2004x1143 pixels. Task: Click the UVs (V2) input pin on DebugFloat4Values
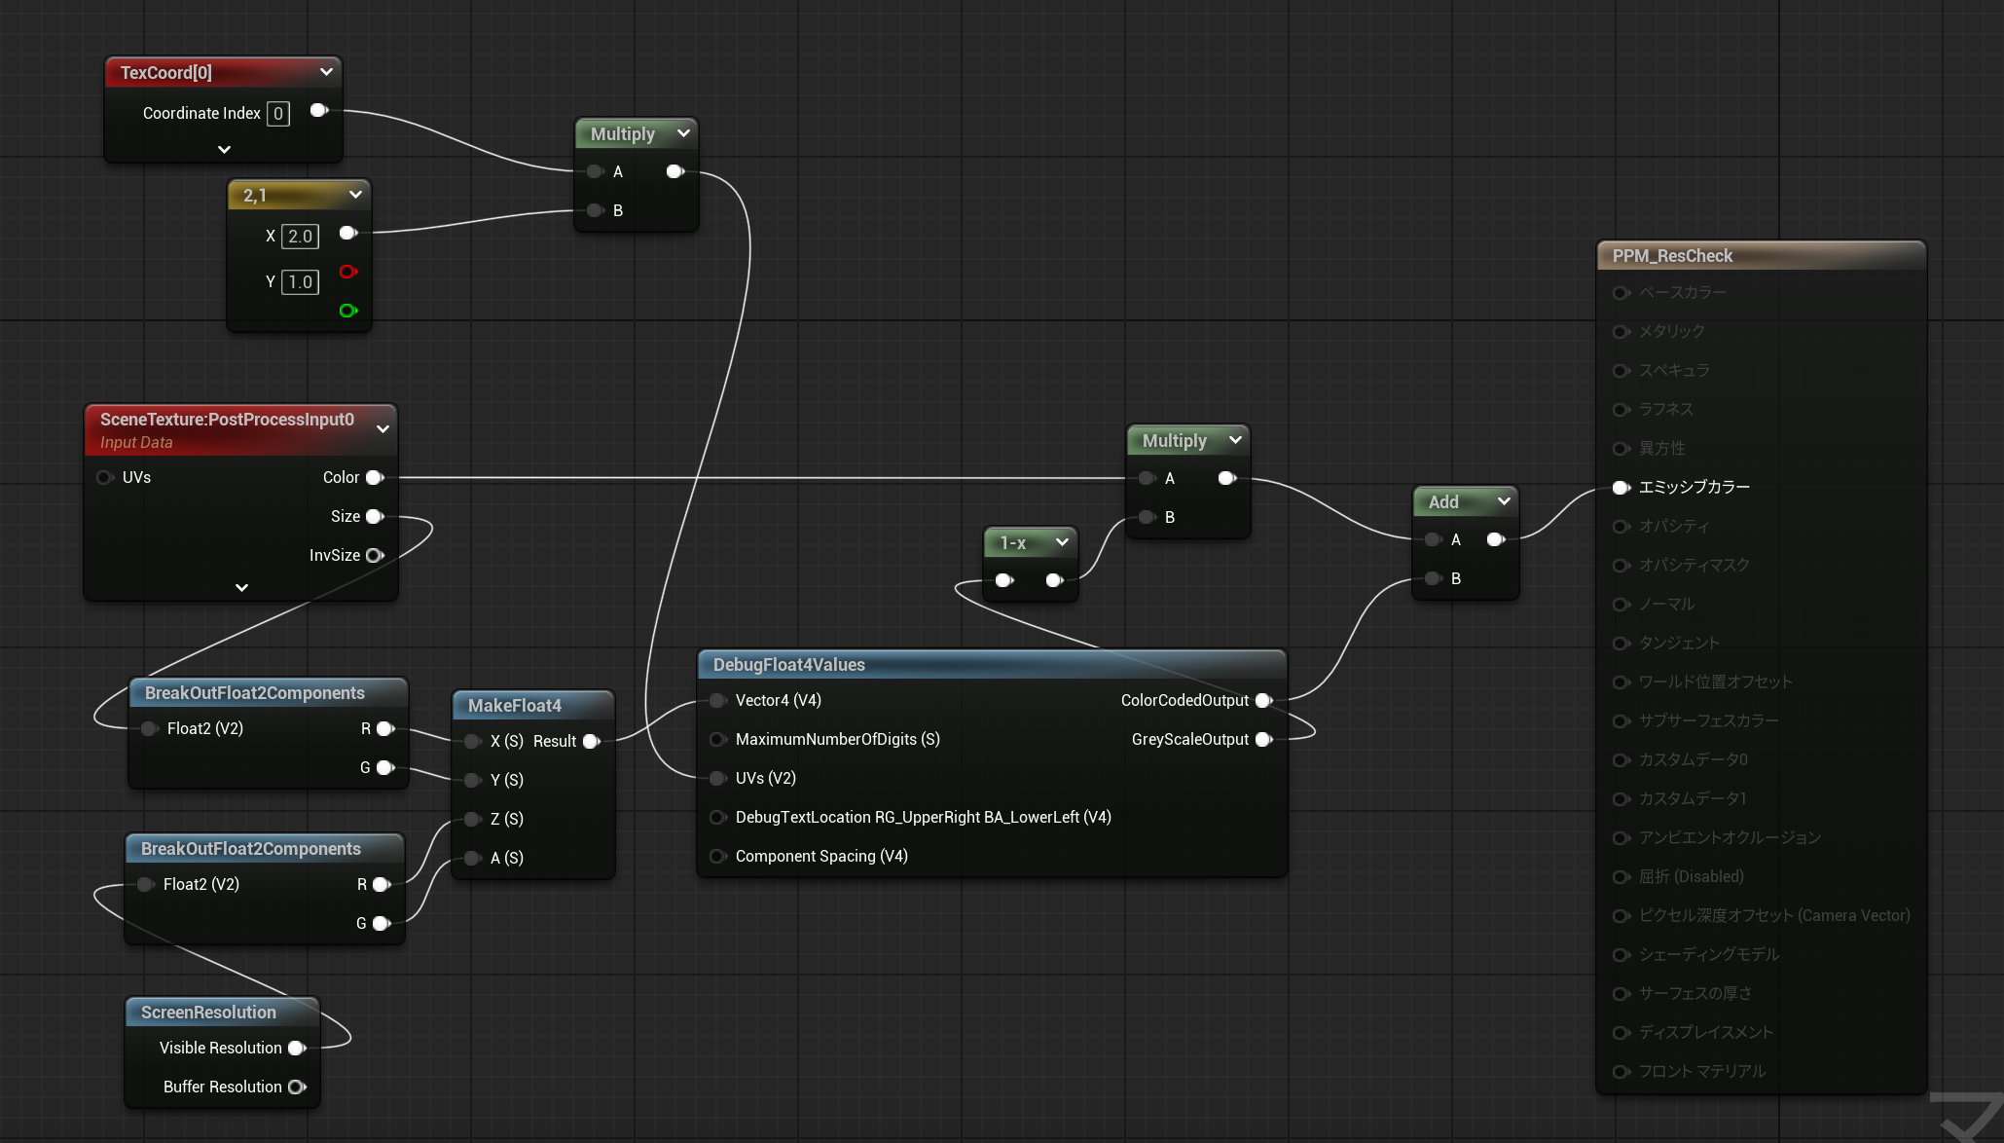click(717, 778)
